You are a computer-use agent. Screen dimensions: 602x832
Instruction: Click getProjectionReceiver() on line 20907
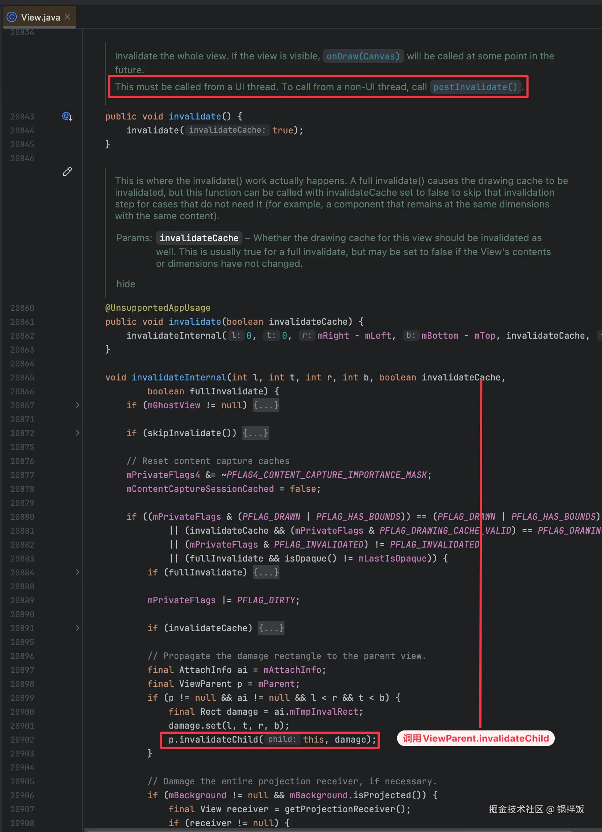(345, 809)
